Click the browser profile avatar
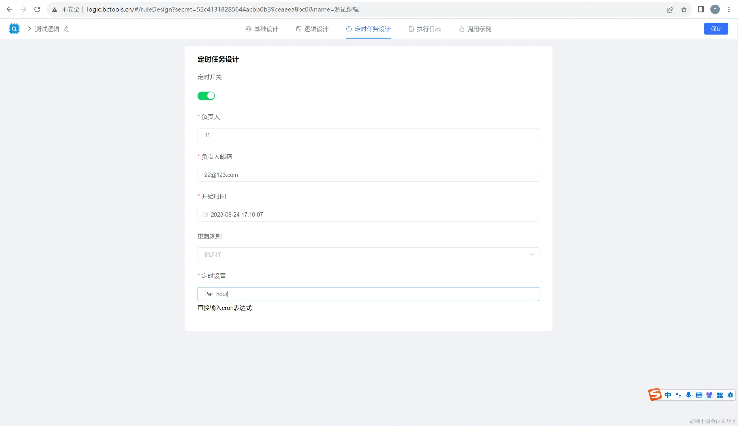Screen dimensions: 738x426 click(715, 10)
